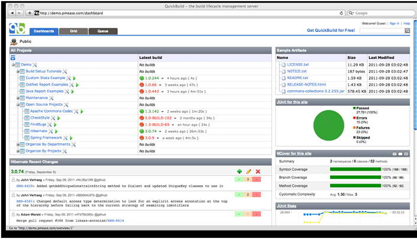Screen dimensions: 417x239
Task: Open the commons-collections-3.2.255.jar artifact
Action: [316, 91]
